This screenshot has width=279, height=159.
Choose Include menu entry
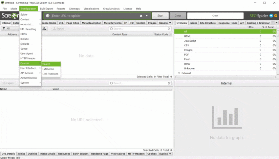[31, 39]
